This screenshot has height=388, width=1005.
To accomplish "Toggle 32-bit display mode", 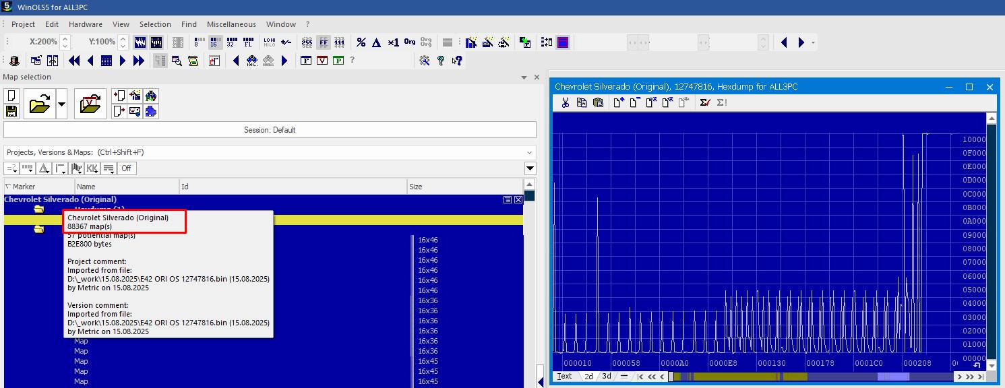I will point(231,42).
